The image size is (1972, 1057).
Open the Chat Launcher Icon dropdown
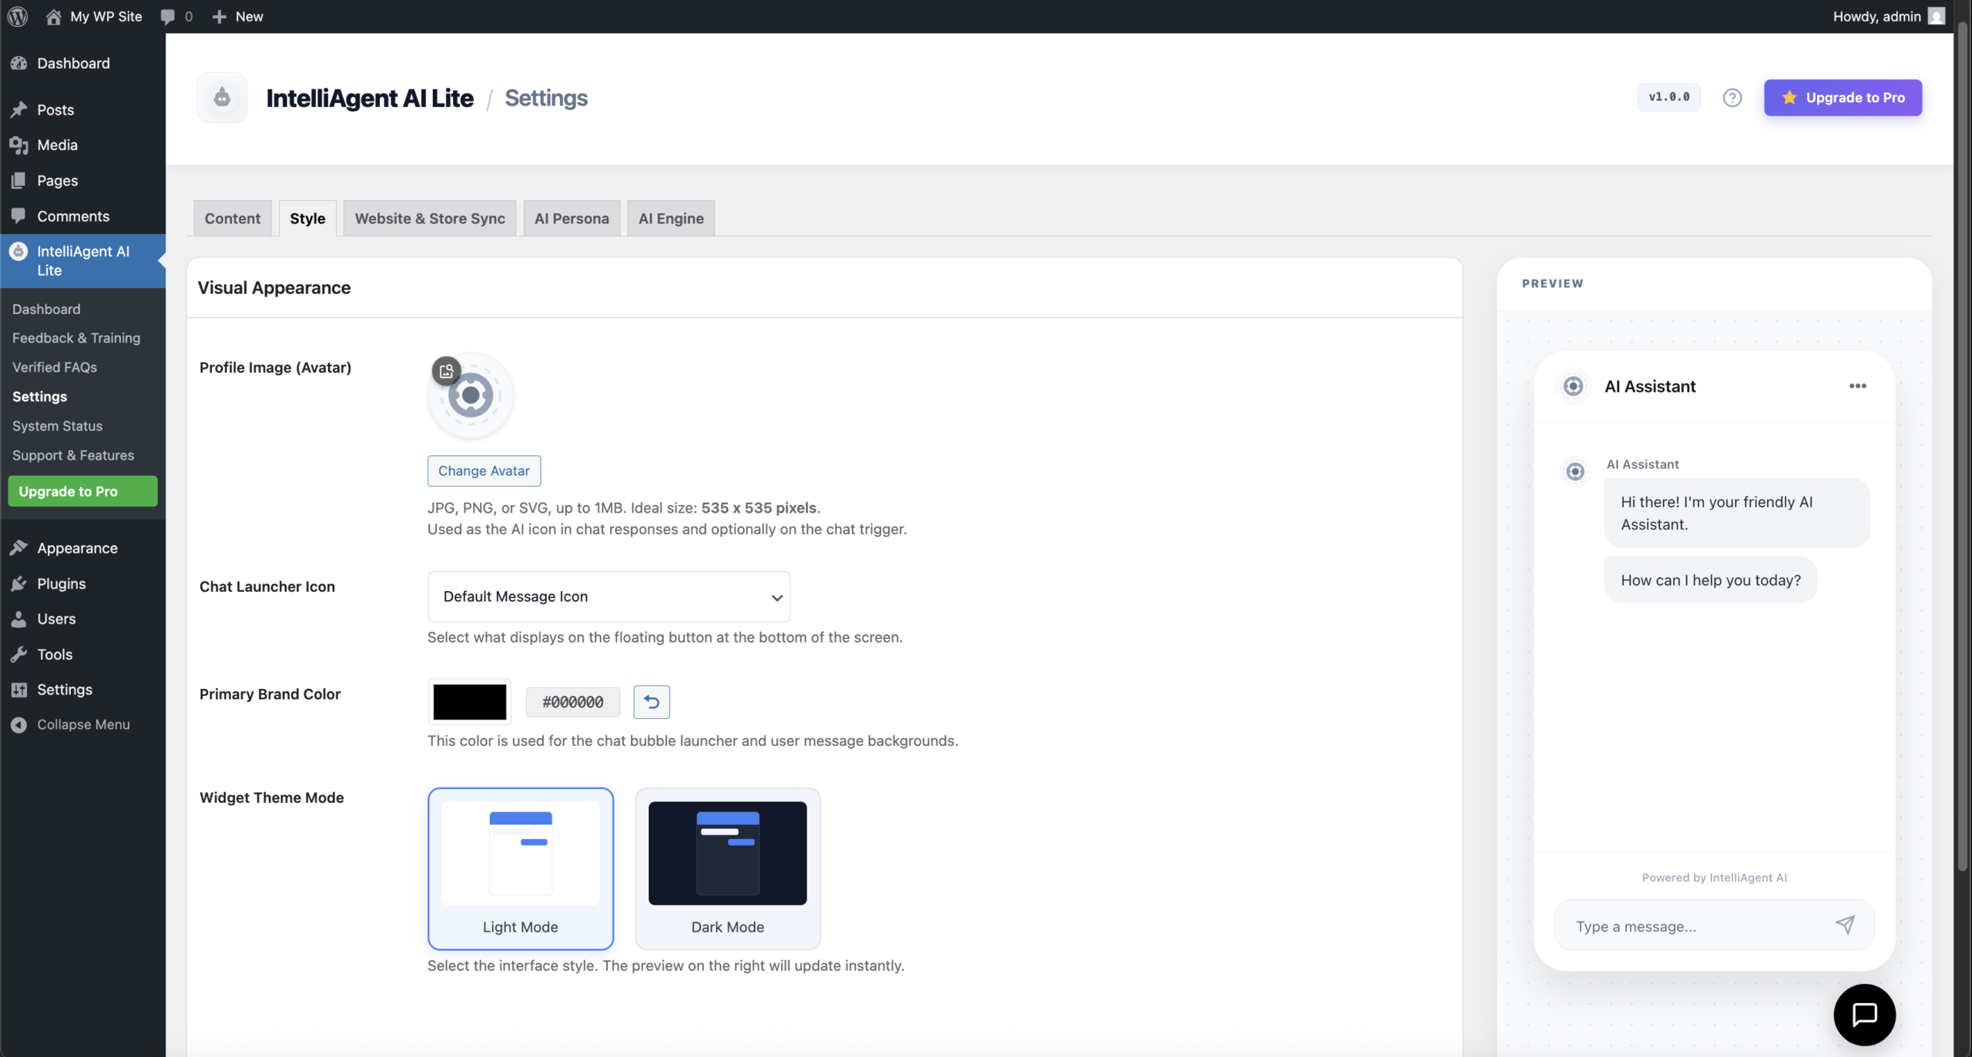click(x=608, y=597)
